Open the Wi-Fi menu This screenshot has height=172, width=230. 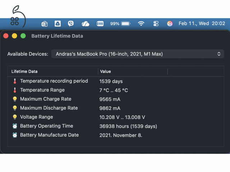(x=141, y=24)
